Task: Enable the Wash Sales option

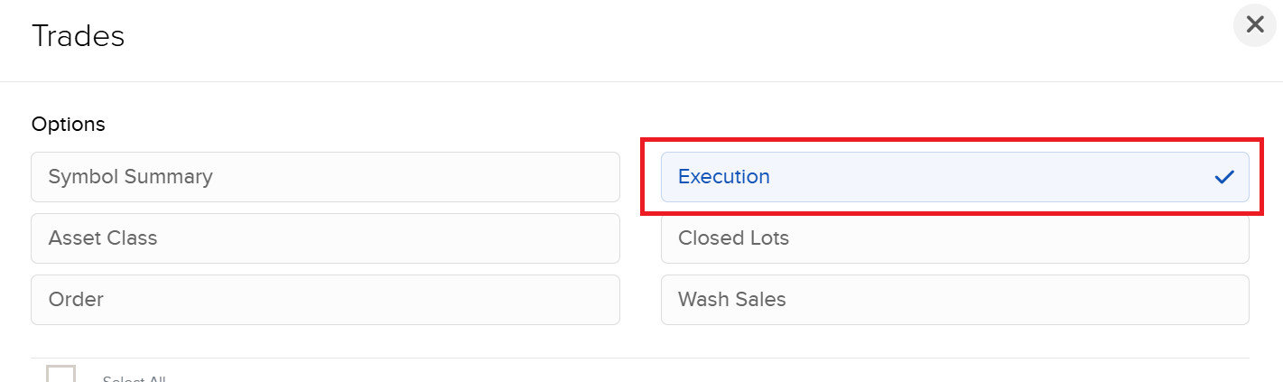Action: [x=954, y=300]
